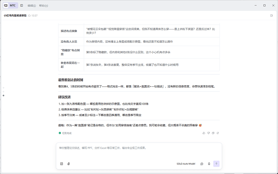Open the panel icon right of the title bar
This screenshot has width=278, height=174.
coord(272,16)
